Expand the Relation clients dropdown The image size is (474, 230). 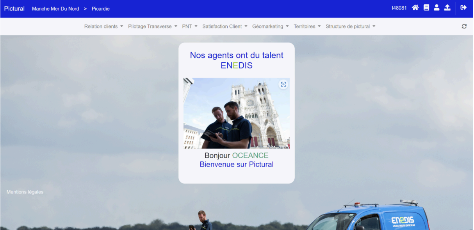click(103, 27)
